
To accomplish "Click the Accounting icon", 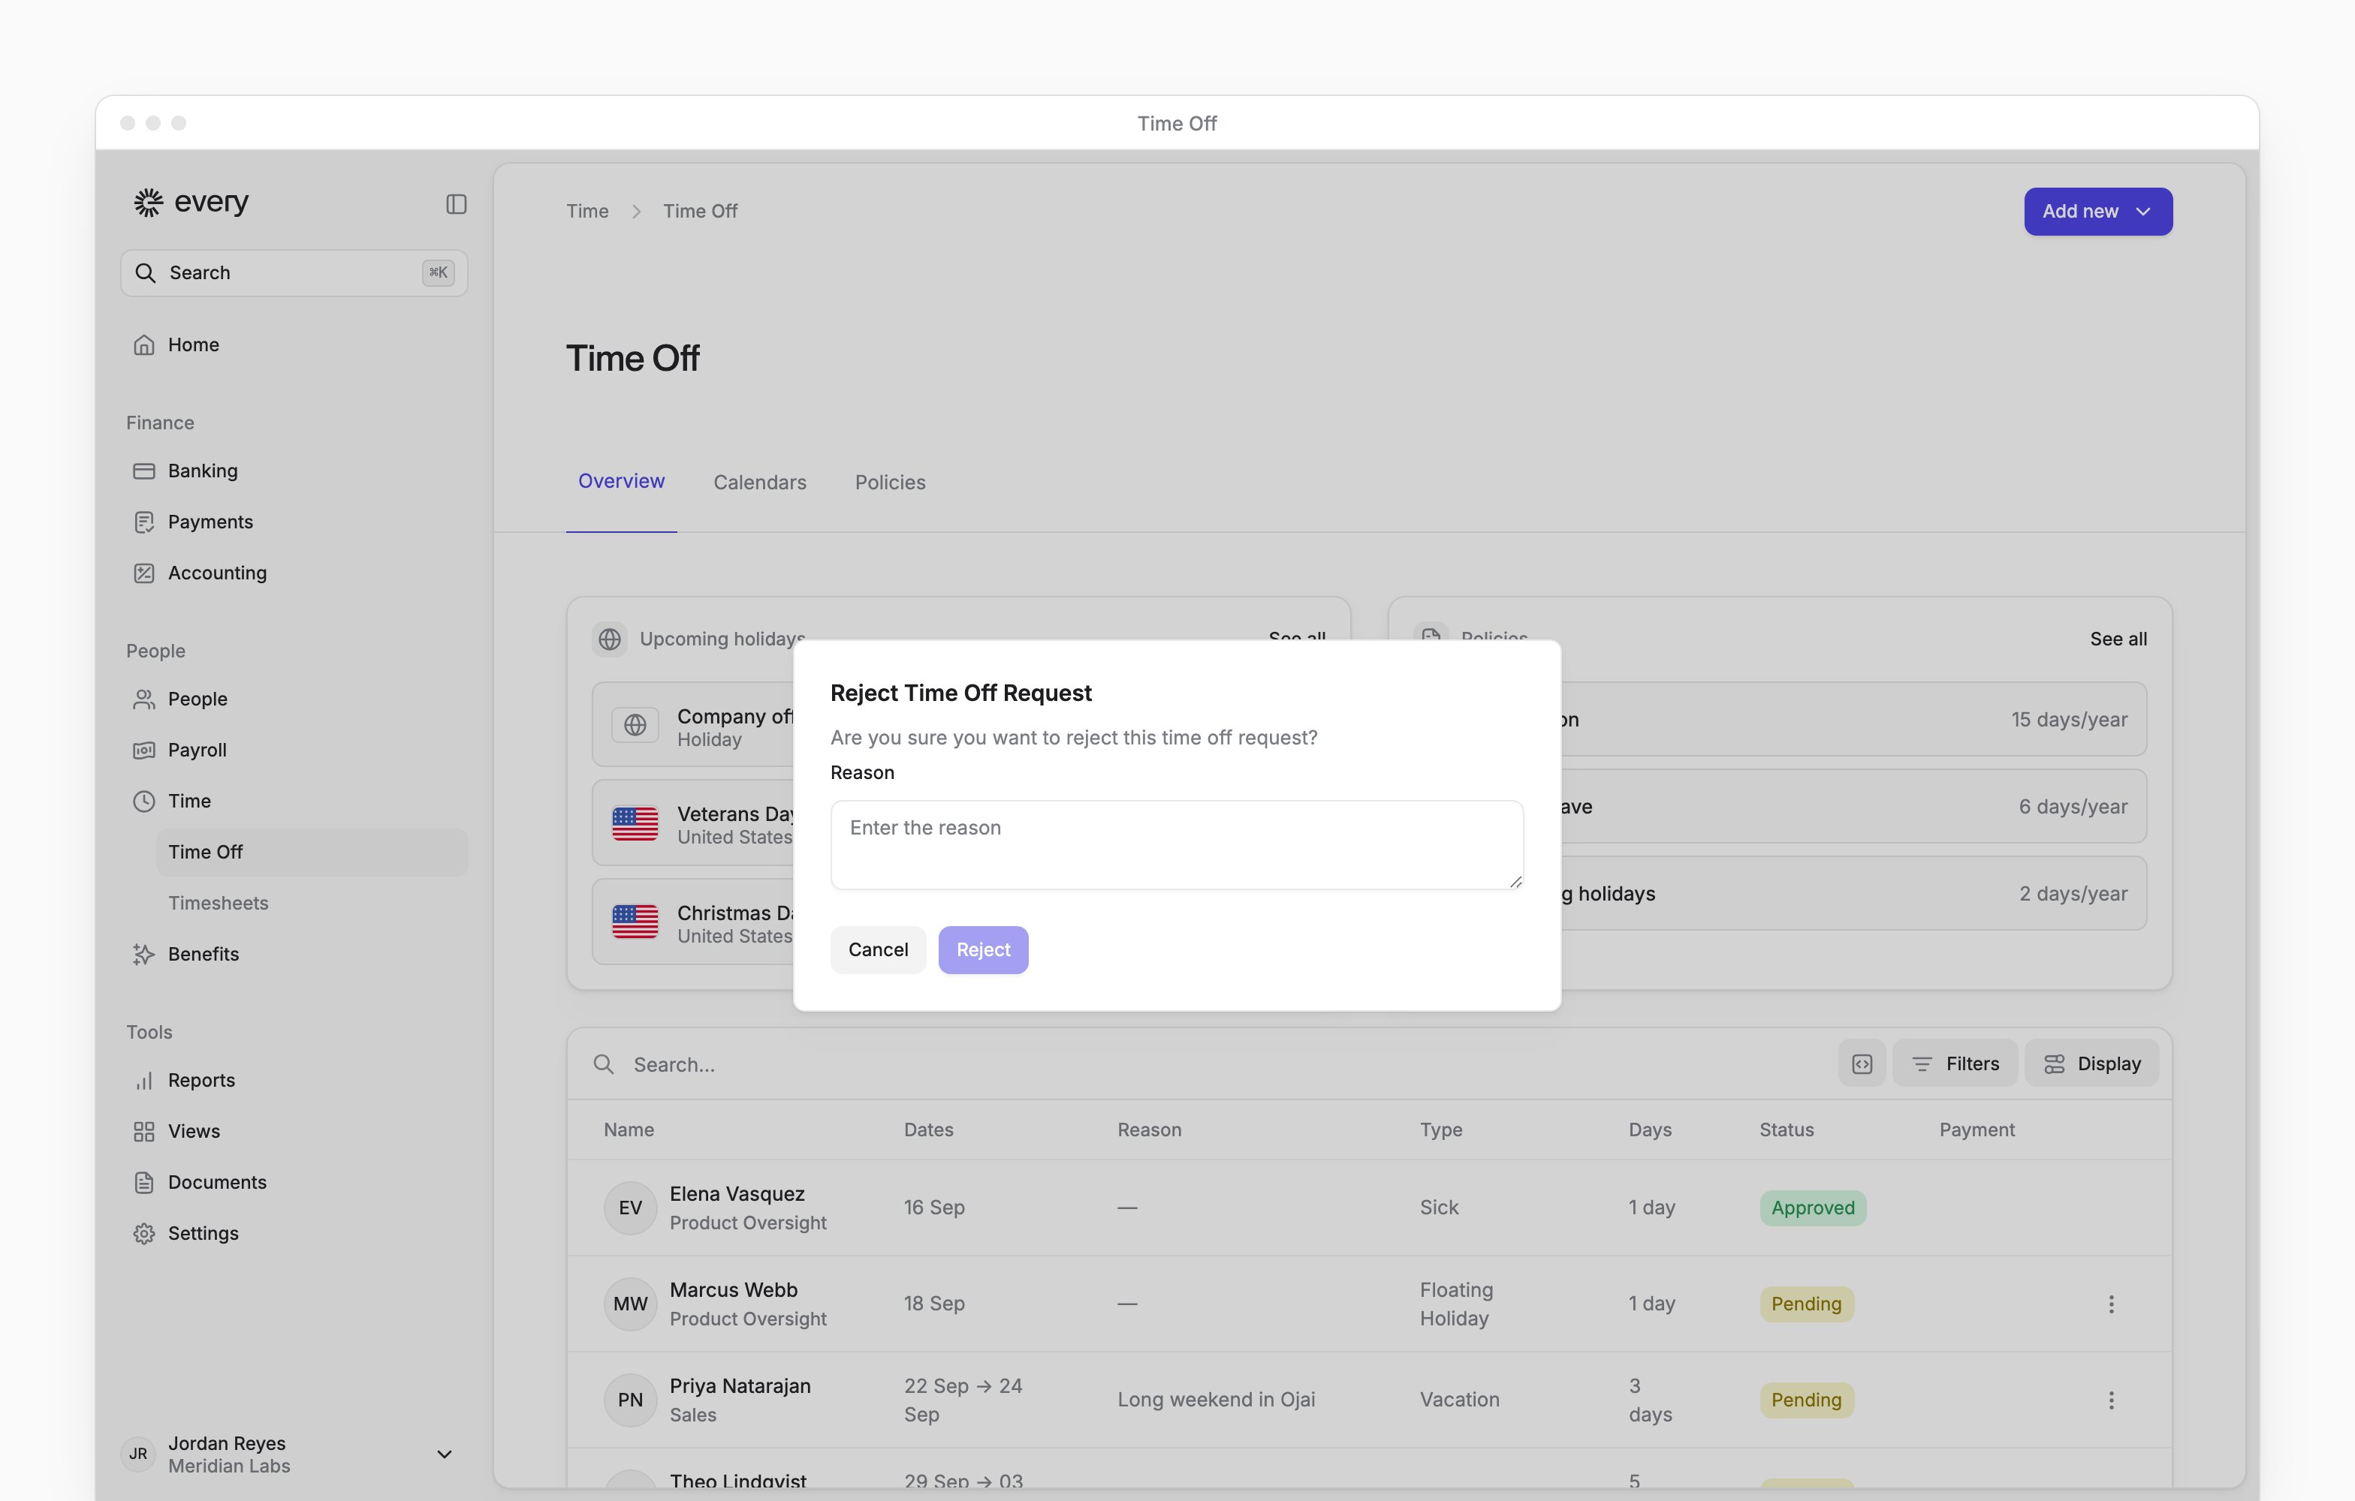I will click(x=143, y=573).
